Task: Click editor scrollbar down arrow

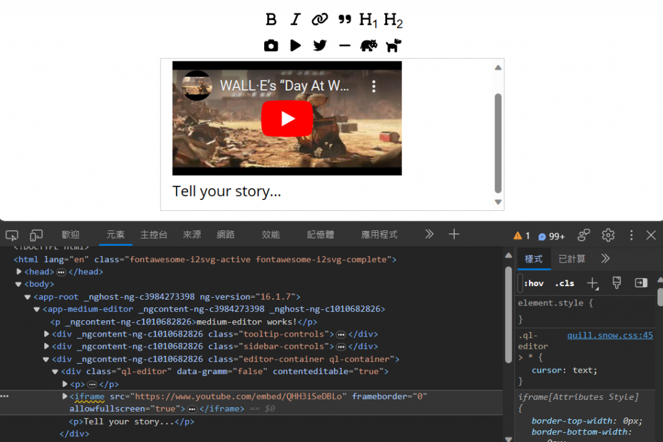Action: 498,202
